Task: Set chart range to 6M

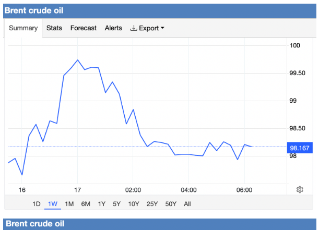Action: (x=86, y=204)
